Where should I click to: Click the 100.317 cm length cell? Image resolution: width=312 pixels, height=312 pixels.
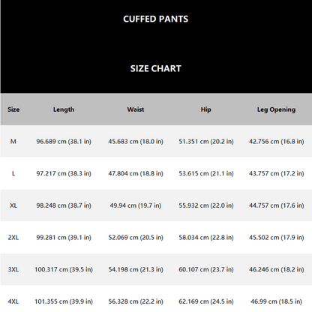[64, 269]
